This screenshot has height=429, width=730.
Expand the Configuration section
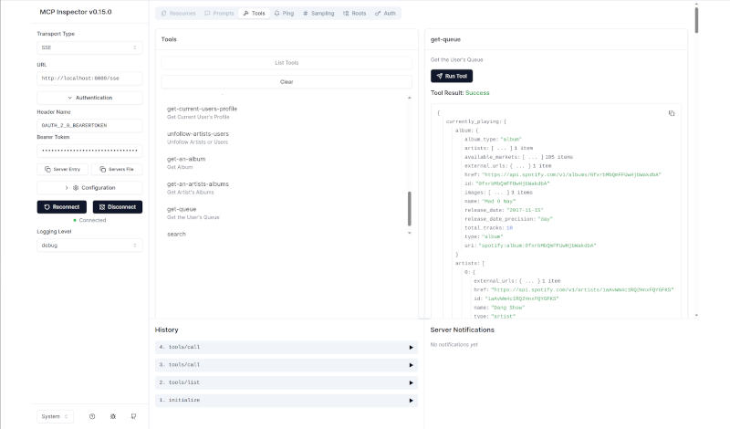[89, 187]
